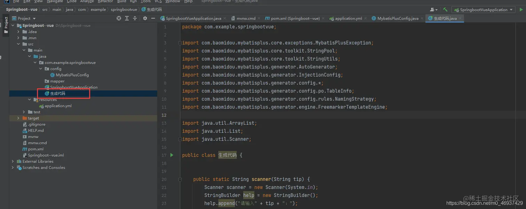Select pom.xml in project tree
Viewport: 526px width, 209px height.
[35, 149]
